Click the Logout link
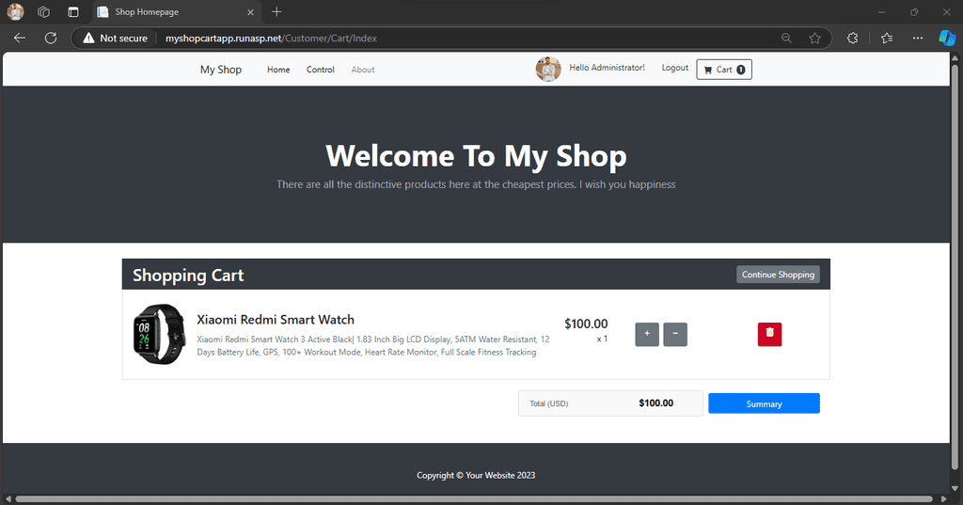963x505 pixels. click(675, 68)
